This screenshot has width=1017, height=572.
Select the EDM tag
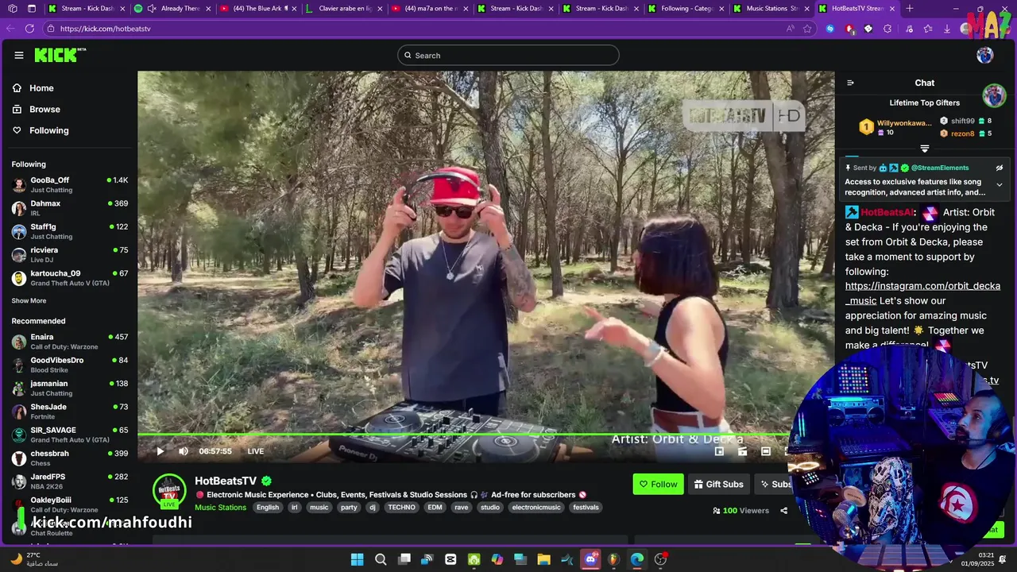click(435, 508)
